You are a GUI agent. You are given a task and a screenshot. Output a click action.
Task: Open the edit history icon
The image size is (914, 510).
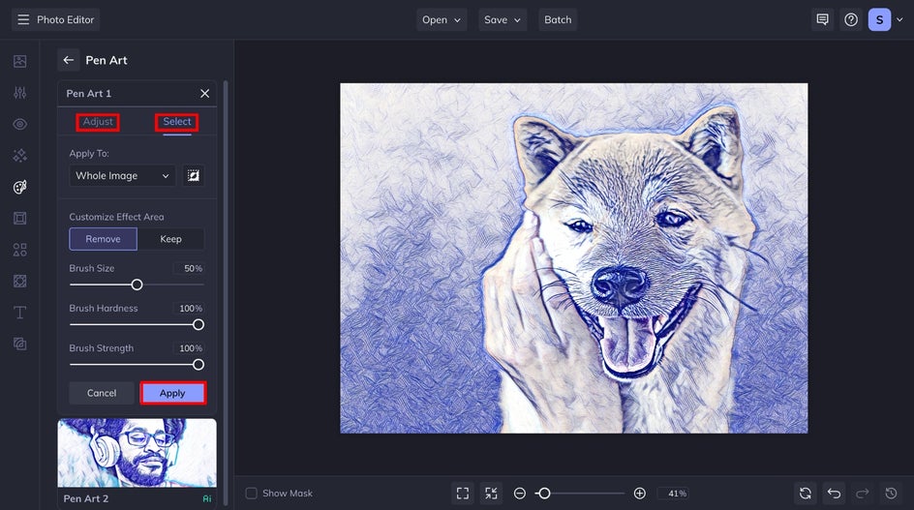[x=892, y=494]
